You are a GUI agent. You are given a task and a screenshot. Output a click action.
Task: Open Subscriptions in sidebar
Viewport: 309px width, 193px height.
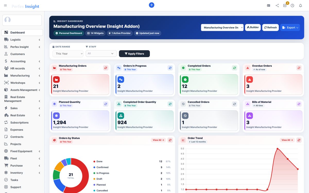22,122
